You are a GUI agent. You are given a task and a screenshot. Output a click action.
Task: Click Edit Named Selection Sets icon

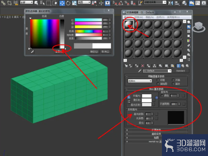140,3
